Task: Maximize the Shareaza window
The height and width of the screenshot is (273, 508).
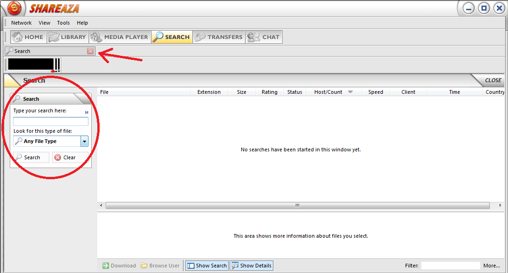Action: click(x=484, y=8)
